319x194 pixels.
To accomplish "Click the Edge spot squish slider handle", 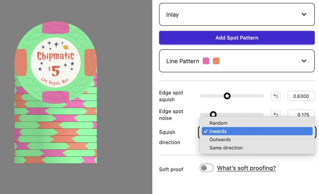I will 227,96.
